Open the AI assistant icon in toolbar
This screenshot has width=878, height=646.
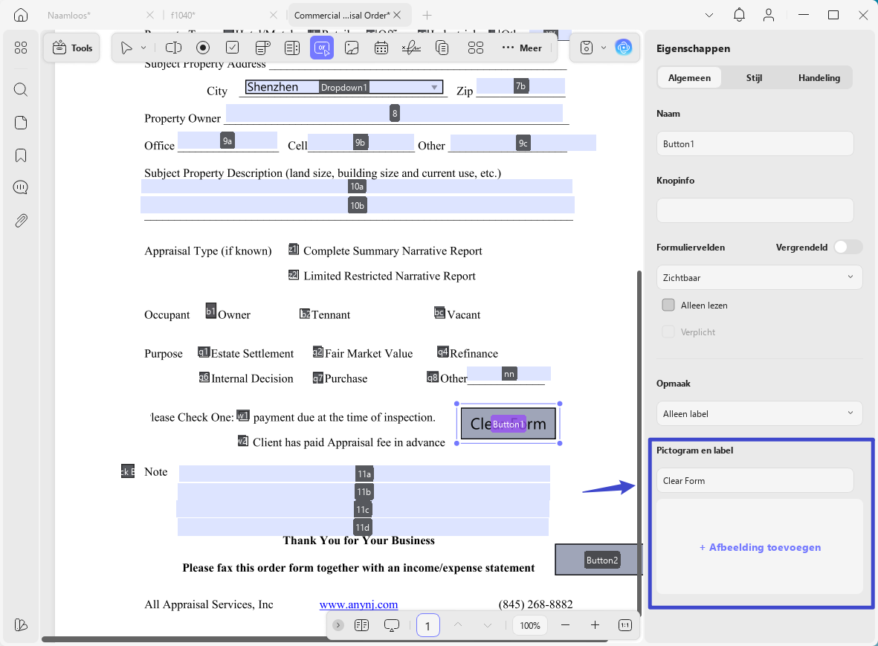tap(623, 48)
